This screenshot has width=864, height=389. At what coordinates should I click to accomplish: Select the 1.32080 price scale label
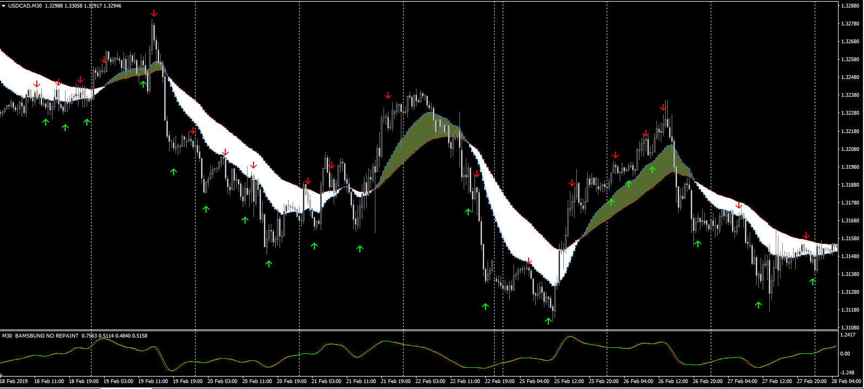849,149
